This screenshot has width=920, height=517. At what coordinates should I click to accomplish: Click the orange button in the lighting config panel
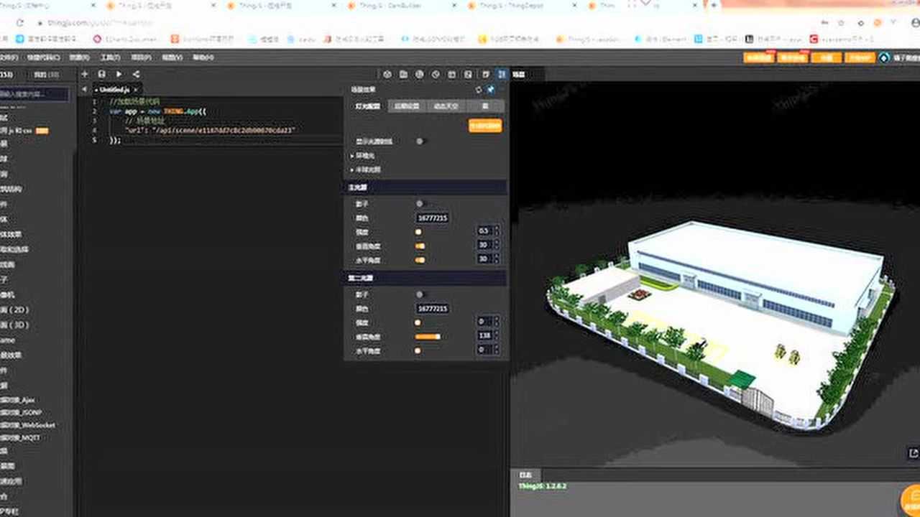[x=484, y=126]
